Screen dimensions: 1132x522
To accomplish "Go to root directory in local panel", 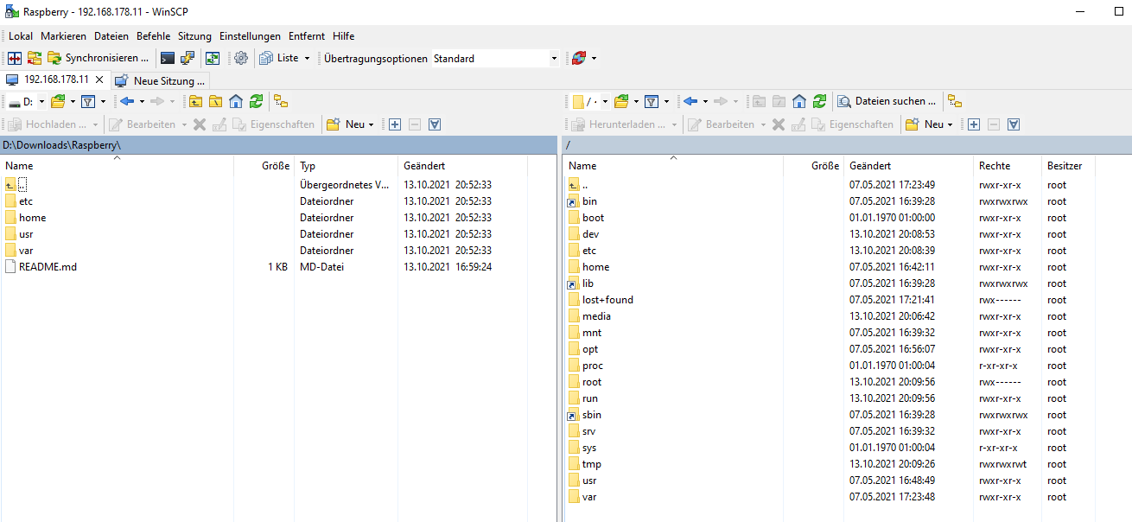I will point(216,101).
